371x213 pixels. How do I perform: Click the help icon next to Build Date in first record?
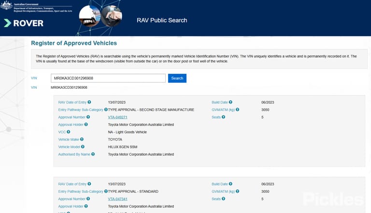[x=230, y=102]
